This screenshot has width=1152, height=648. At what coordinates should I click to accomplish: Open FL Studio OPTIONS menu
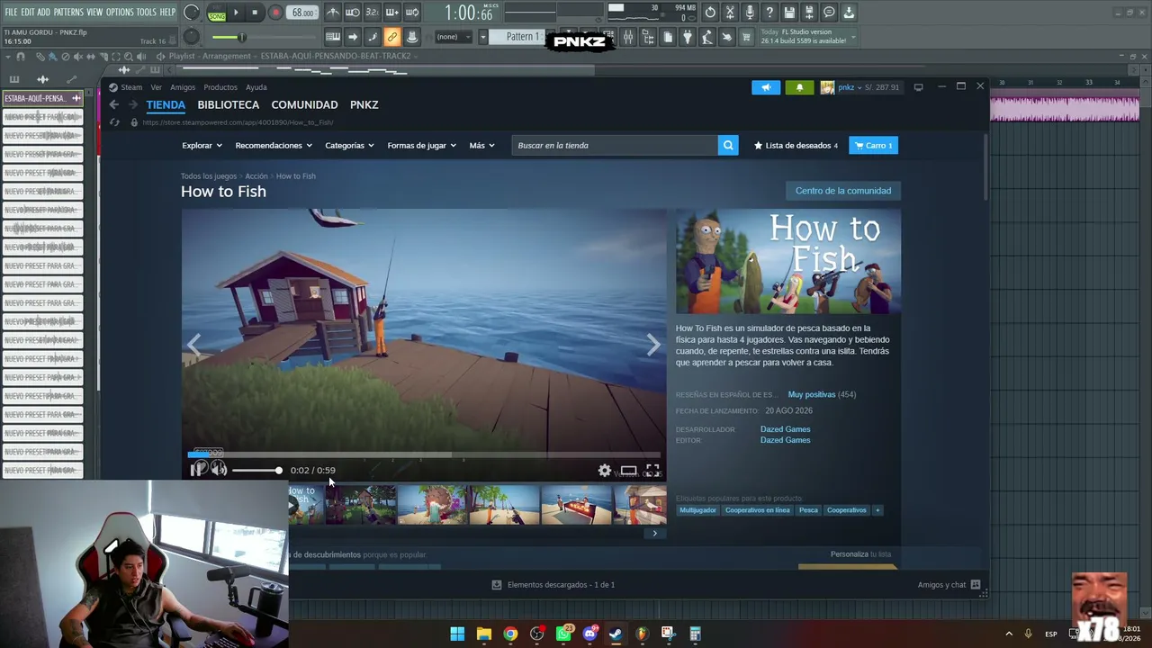pyautogui.click(x=120, y=13)
